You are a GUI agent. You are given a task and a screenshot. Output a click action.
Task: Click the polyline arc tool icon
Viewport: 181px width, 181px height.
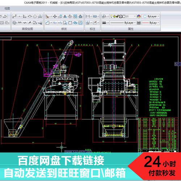[5, 16]
